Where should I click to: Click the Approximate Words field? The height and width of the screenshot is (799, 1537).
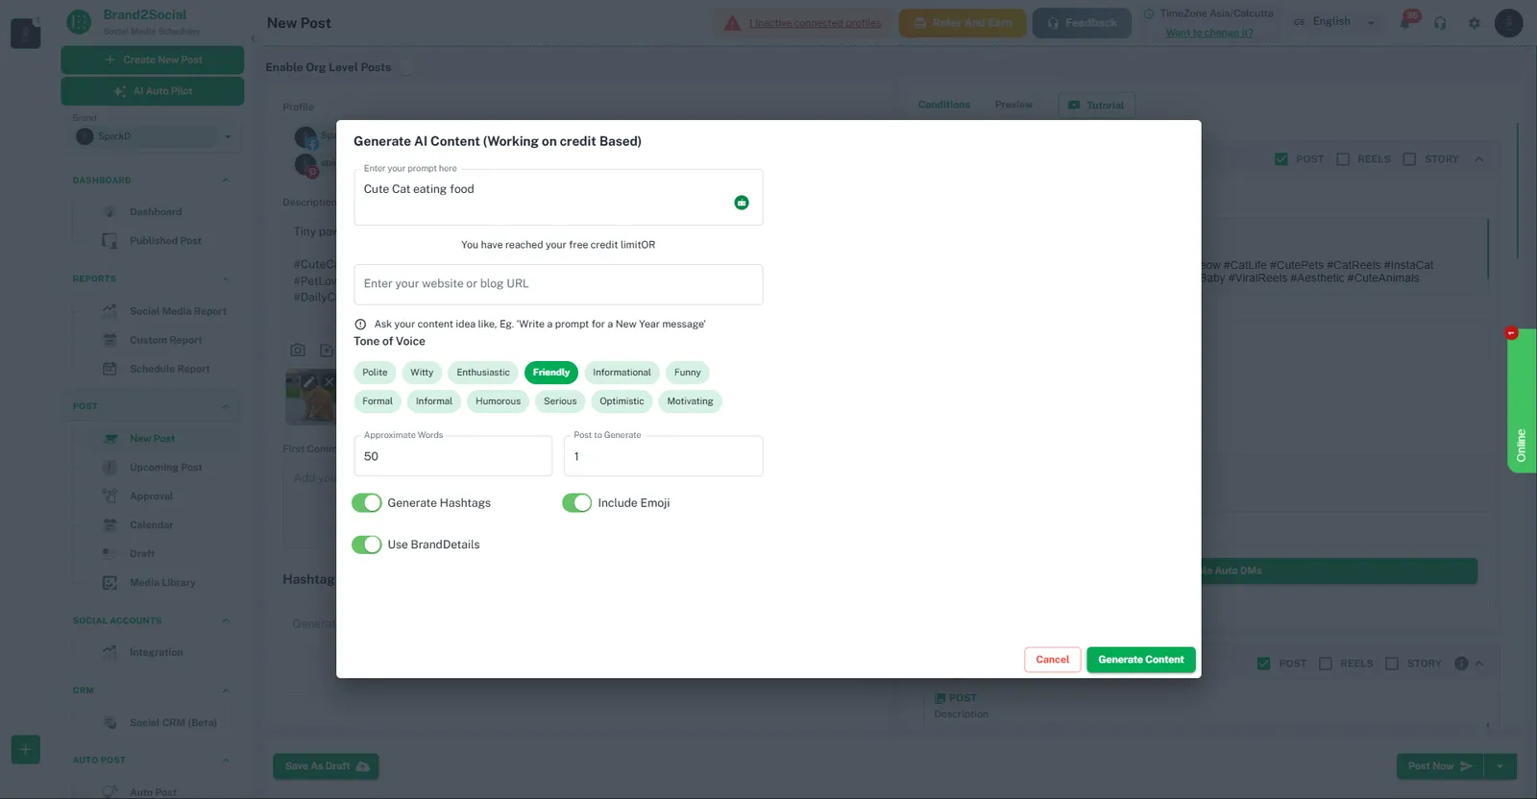tap(452, 456)
